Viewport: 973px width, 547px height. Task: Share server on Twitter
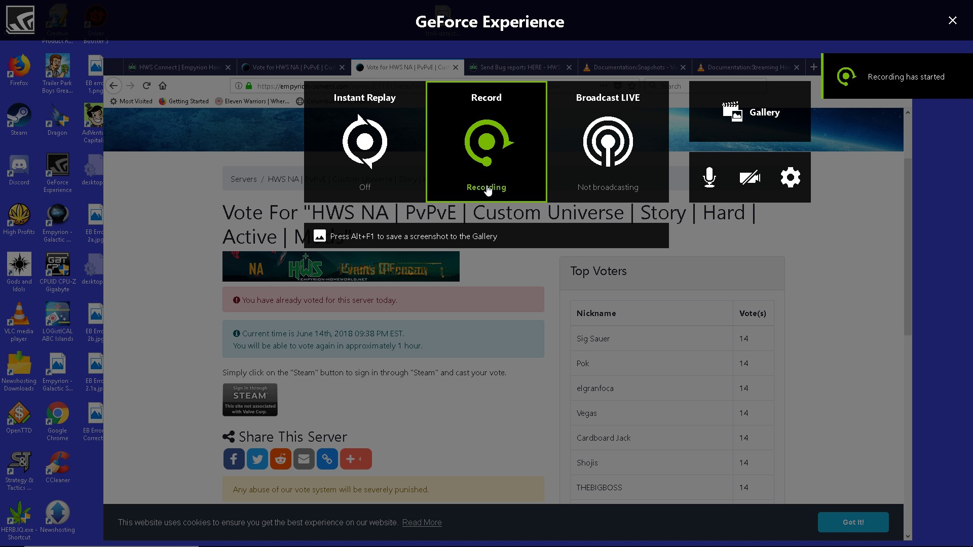(257, 459)
